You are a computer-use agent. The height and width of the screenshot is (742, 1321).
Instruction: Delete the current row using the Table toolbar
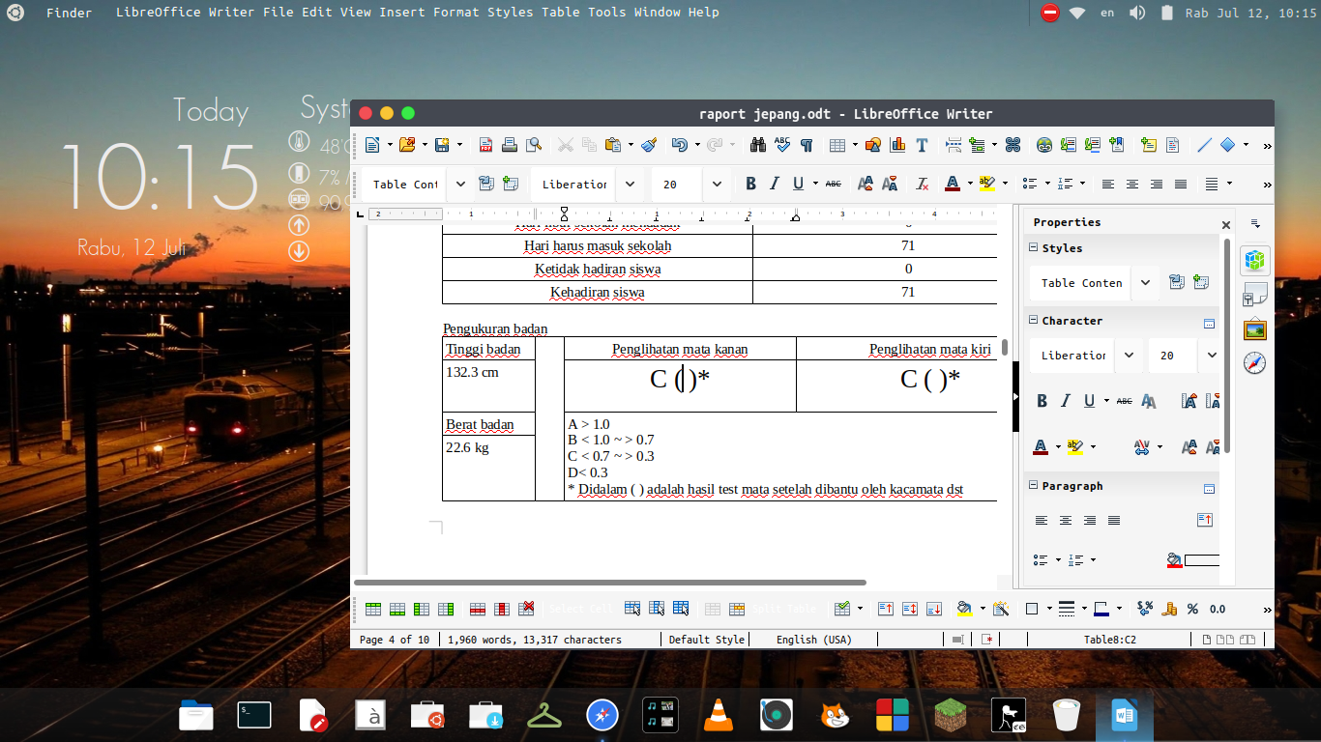(477, 609)
